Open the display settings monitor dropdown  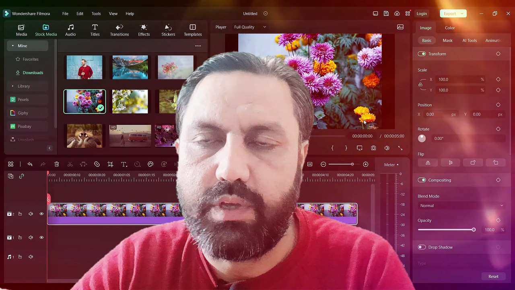coord(360,148)
